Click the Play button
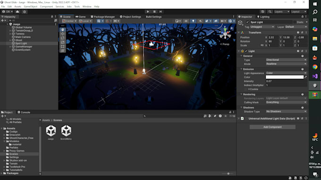 (148, 12)
